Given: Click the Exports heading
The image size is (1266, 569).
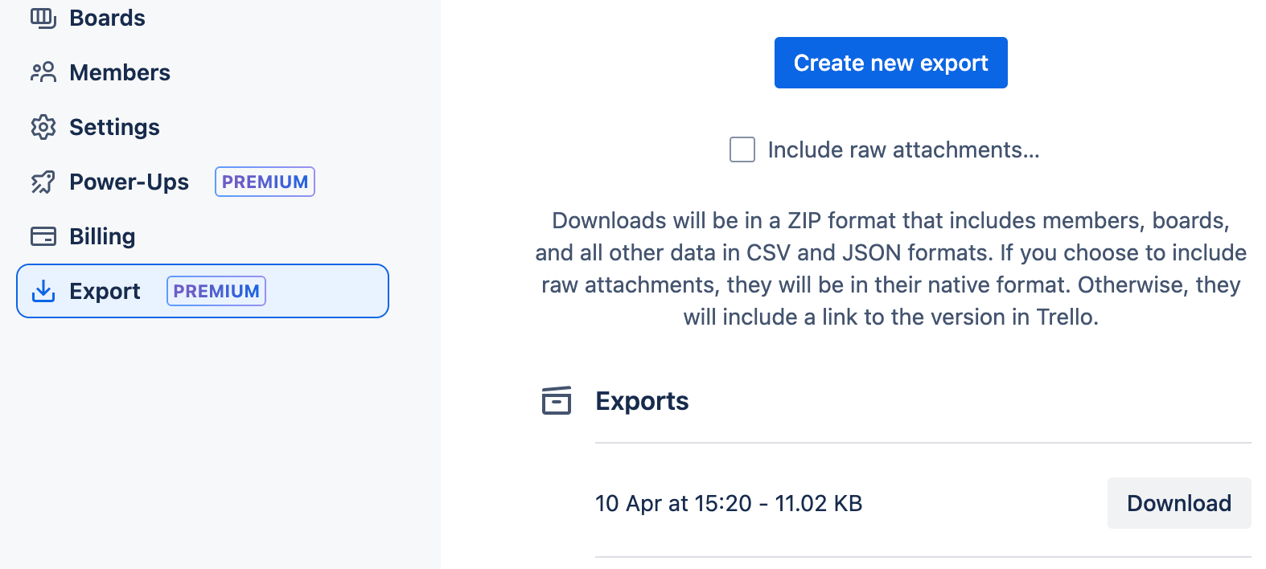Looking at the screenshot, I should tap(642, 400).
